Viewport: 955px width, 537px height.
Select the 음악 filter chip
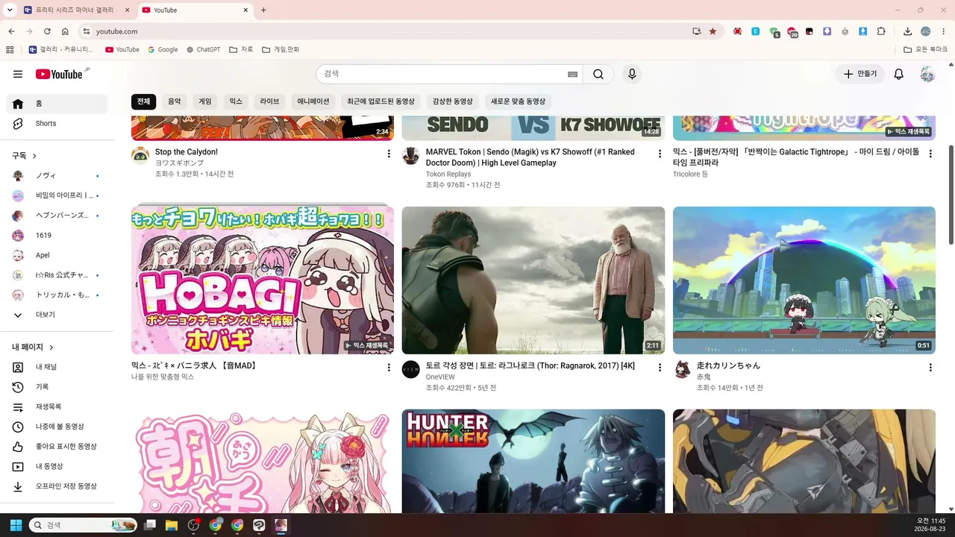[x=175, y=101]
